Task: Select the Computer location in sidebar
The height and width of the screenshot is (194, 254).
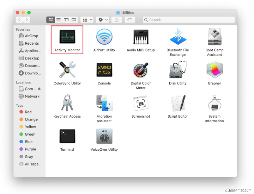Action: coord(28,89)
